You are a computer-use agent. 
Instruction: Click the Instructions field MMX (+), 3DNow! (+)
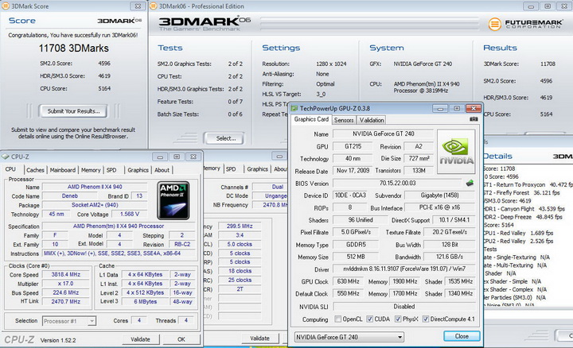[119, 253]
